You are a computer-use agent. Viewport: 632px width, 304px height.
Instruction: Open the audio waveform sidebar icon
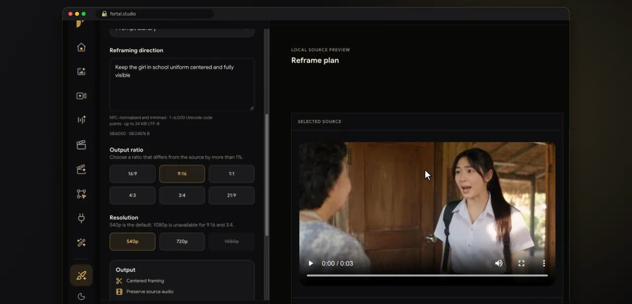[x=81, y=120]
